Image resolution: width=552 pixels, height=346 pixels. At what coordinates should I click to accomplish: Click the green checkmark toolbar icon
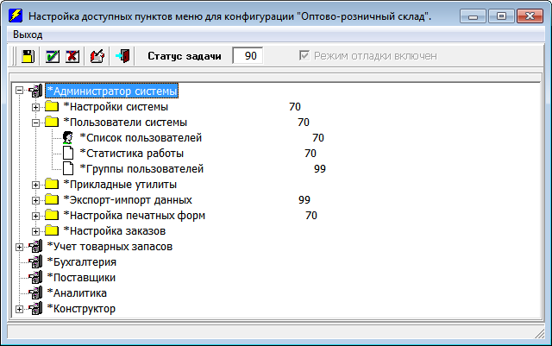[x=52, y=56]
